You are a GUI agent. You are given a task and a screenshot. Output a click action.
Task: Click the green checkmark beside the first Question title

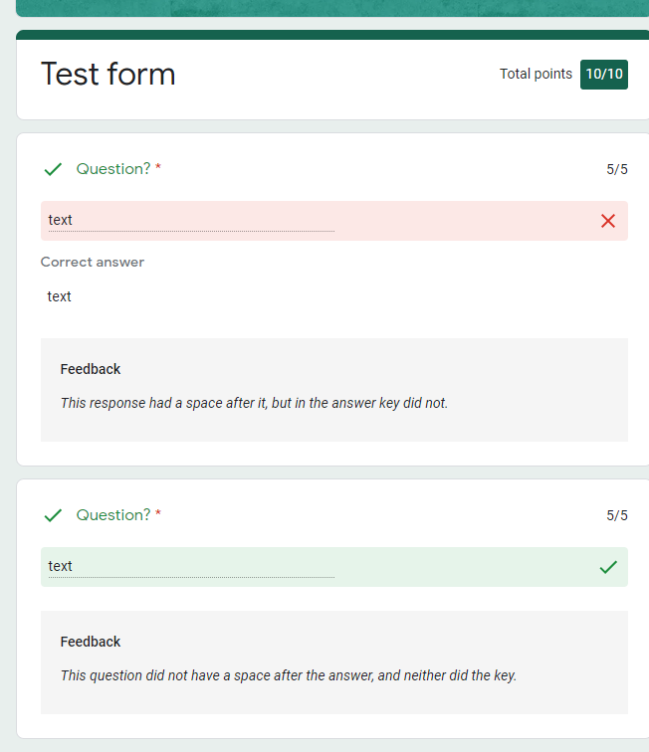point(53,169)
